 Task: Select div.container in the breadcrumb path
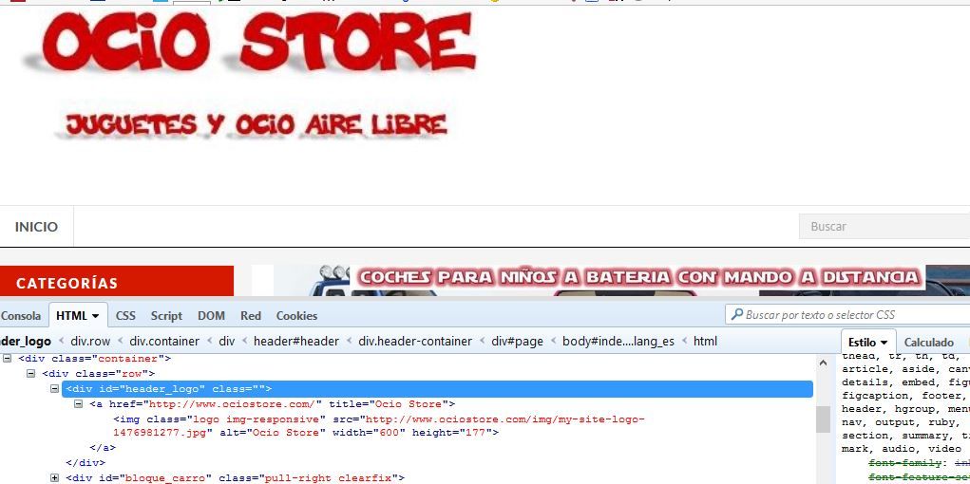(164, 342)
